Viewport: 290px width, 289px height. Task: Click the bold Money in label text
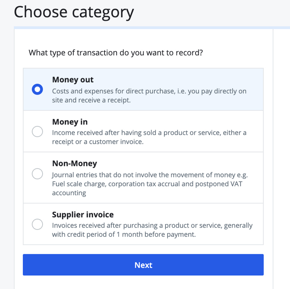coord(69,122)
